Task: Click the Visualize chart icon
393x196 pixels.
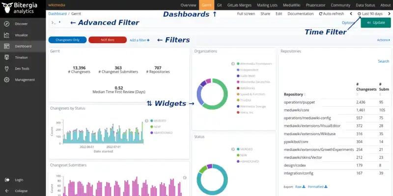Action: (7, 35)
